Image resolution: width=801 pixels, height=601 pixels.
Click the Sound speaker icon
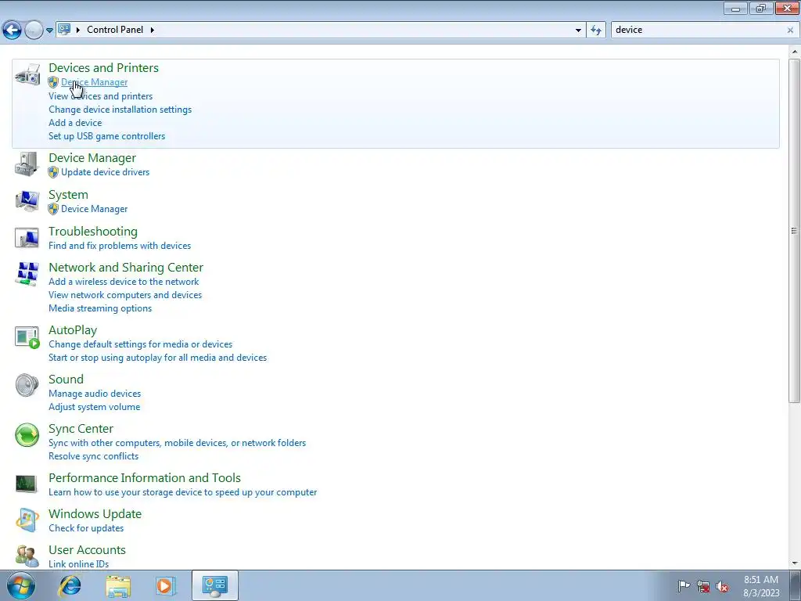coord(27,385)
